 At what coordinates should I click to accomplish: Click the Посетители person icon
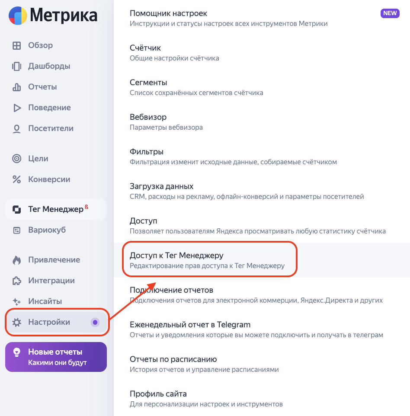[x=16, y=128]
